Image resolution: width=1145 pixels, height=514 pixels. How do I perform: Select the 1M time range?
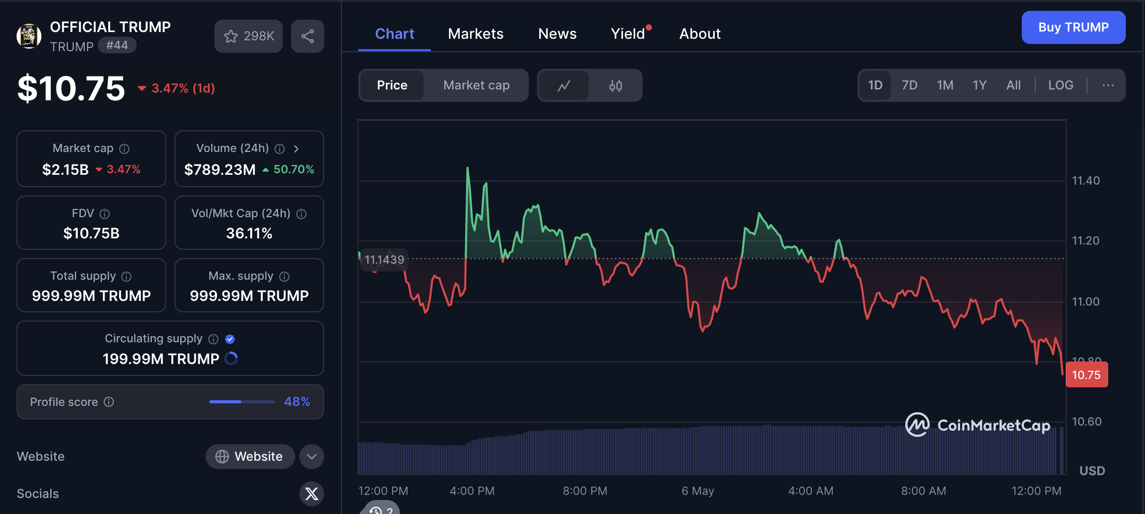click(945, 85)
